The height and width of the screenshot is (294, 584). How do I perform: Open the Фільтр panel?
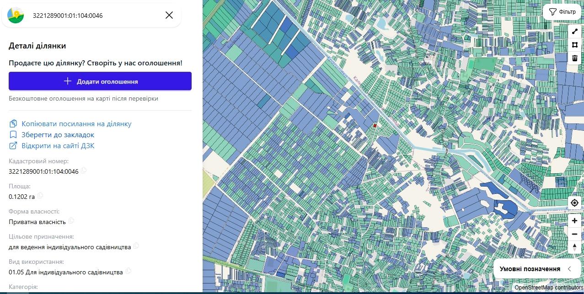(562, 12)
